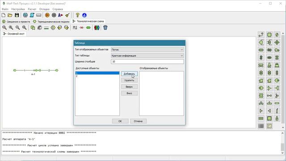Click the two horizontal lines align icon
Screen dimensions: 286x161
(46, 28)
